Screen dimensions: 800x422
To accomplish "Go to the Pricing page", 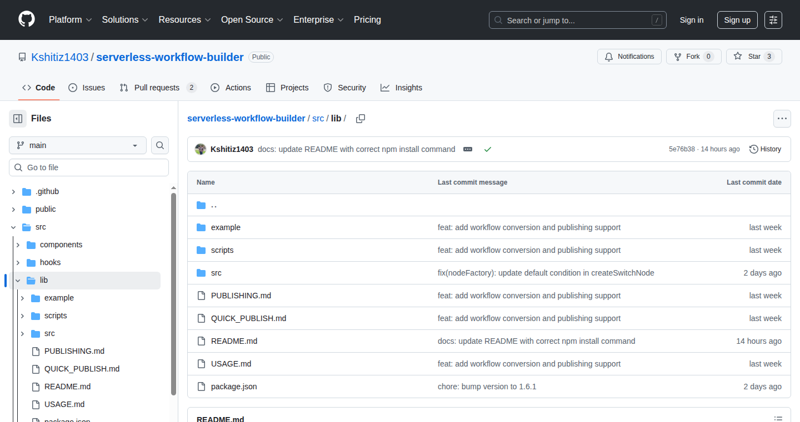I will click(367, 19).
